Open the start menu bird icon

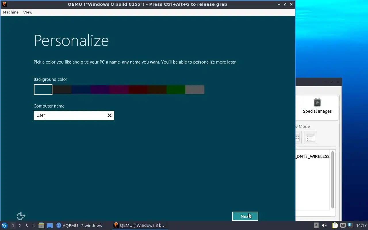[5, 225]
